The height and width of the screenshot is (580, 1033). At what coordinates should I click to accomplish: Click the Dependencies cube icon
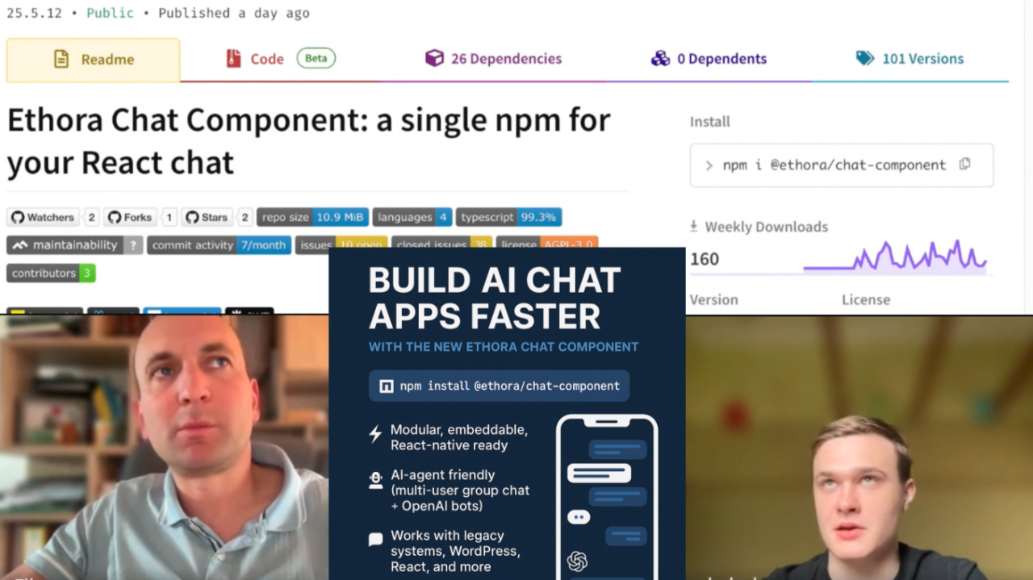pyautogui.click(x=434, y=58)
